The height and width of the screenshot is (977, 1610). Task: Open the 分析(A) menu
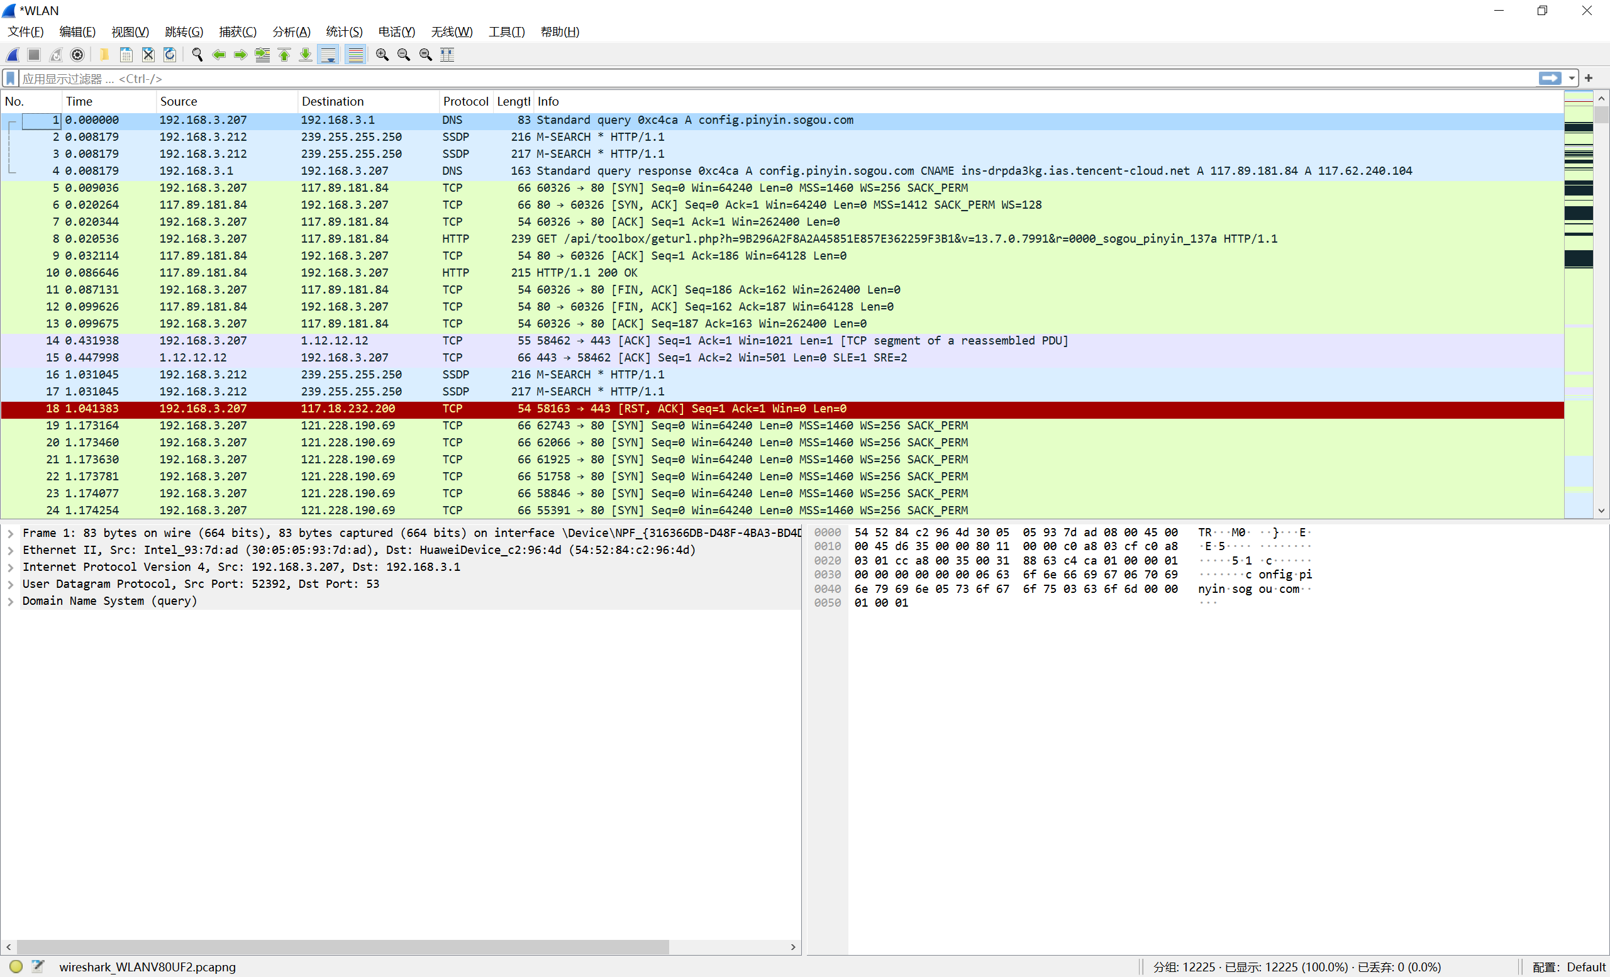tap(291, 31)
